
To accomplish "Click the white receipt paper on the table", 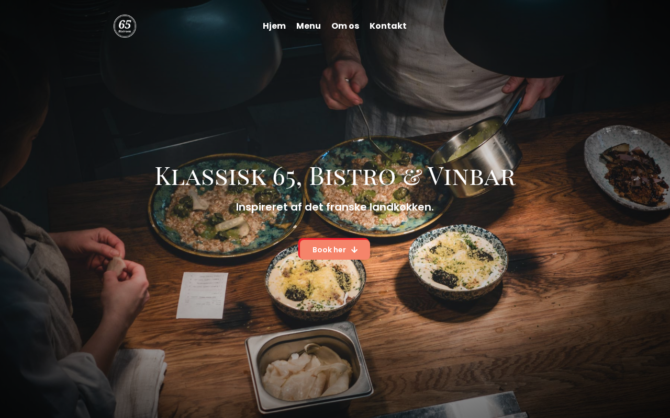I will coord(202,295).
